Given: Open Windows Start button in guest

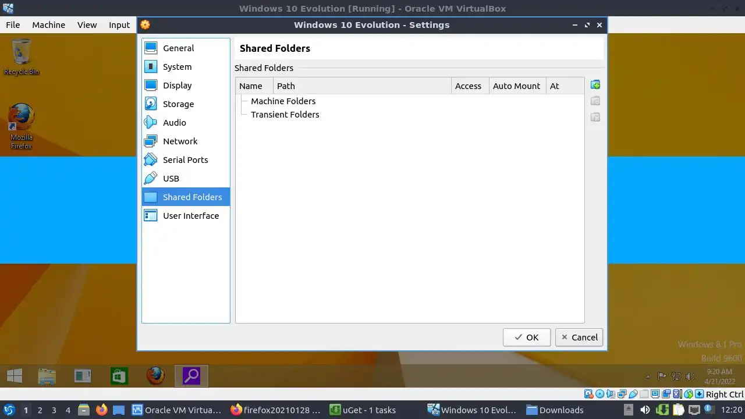Looking at the screenshot, I should pos(15,376).
